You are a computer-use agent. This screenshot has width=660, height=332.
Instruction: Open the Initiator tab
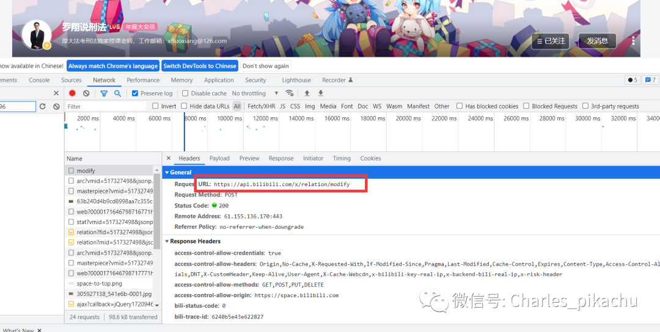point(313,159)
